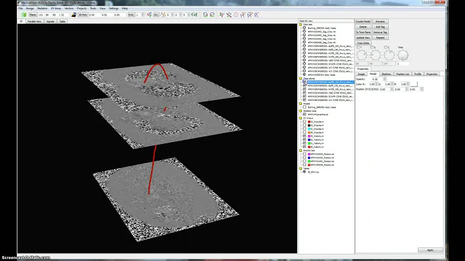Click the Delete button
465x261 pixels.
click(x=363, y=26)
